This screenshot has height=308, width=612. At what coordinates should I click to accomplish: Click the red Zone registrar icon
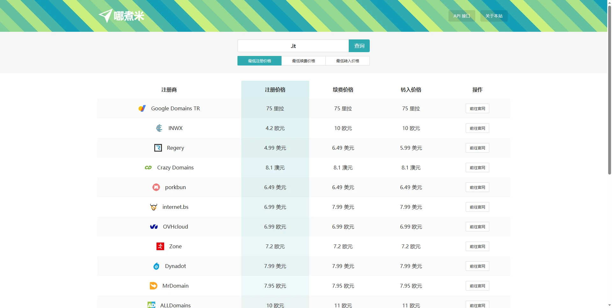160,246
